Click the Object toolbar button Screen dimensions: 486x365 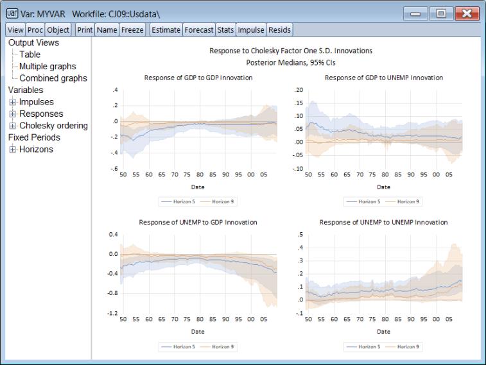[58, 30]
